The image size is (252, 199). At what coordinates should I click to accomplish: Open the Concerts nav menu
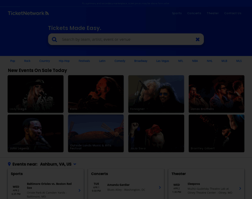click(194, 13)
